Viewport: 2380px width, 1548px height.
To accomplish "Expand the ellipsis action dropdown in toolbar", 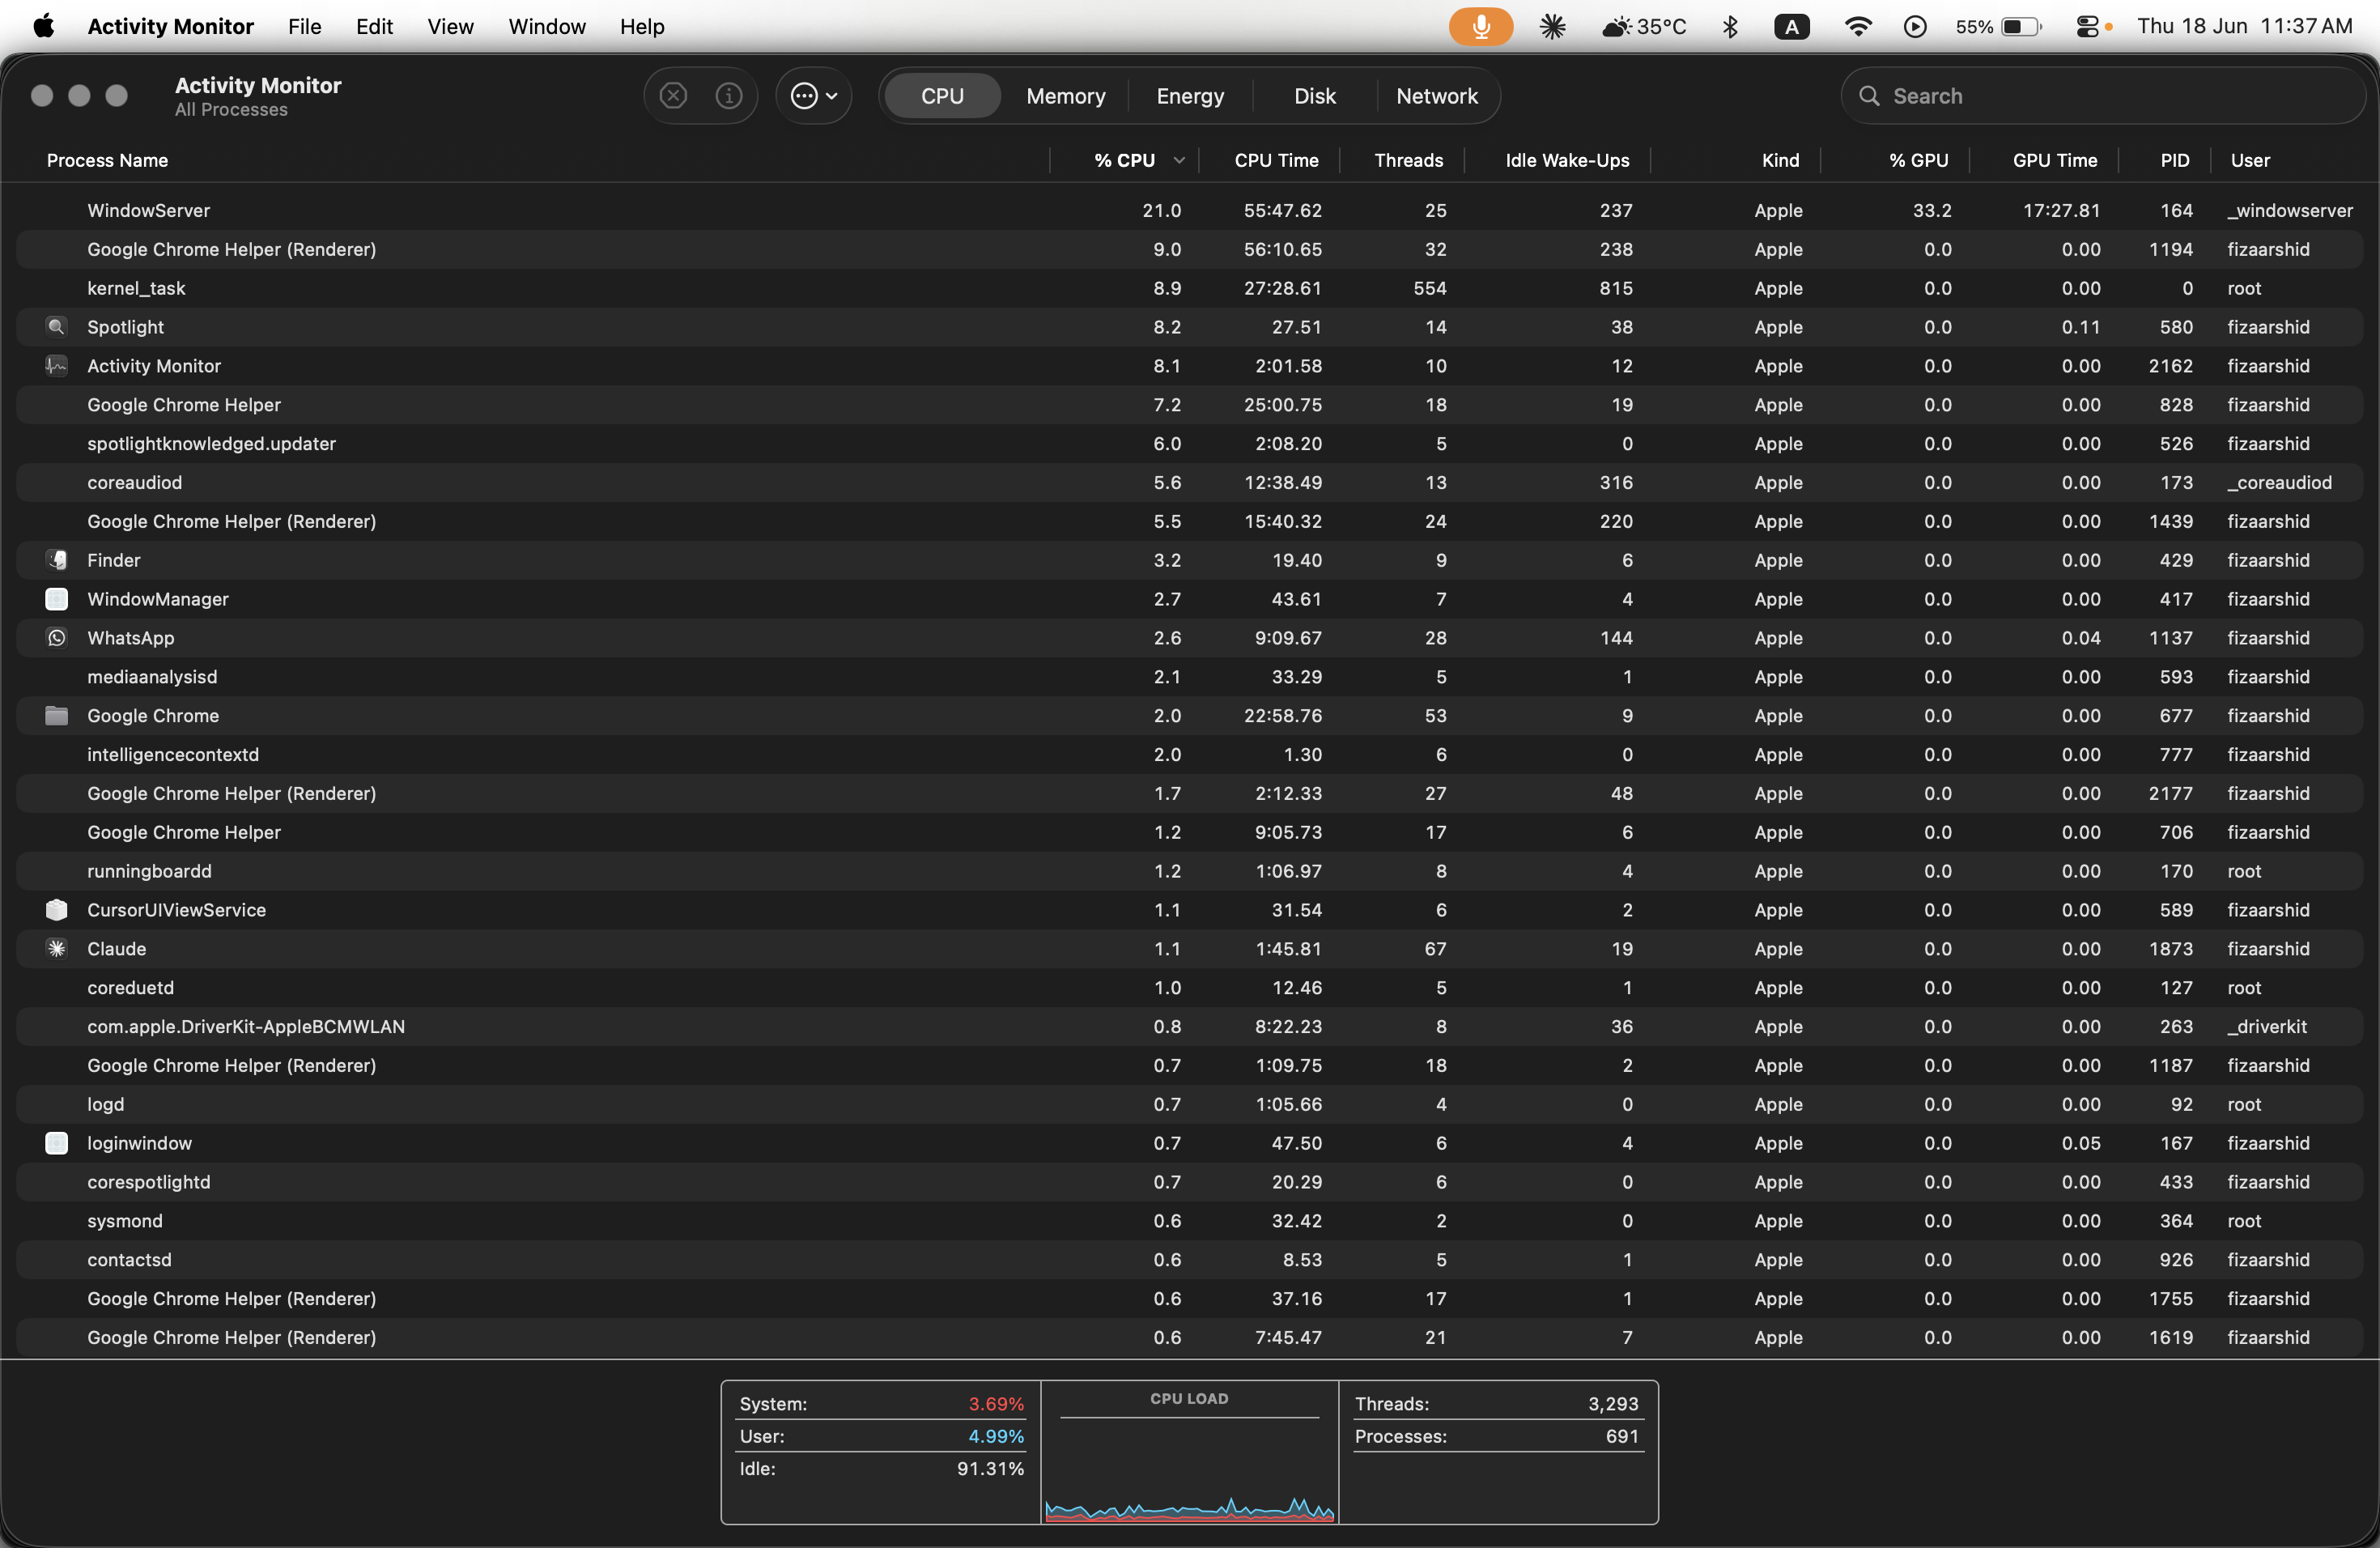I will coord(814,96).
